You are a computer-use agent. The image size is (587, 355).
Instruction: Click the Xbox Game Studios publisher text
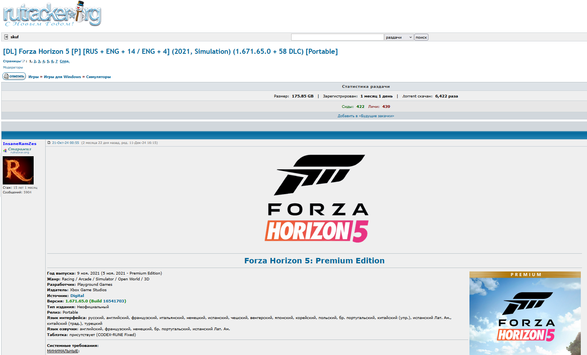(x=88, y=290)
